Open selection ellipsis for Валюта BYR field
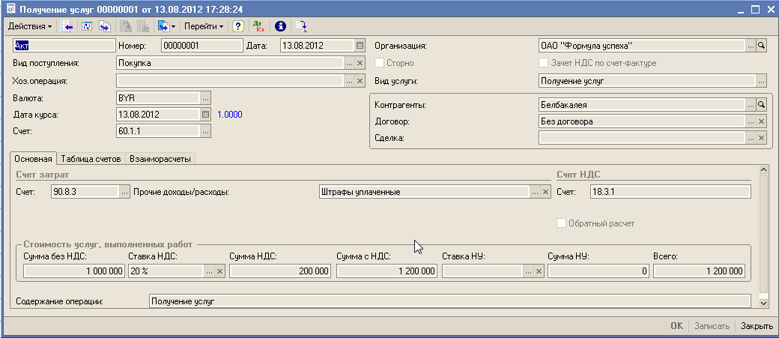 pos(206,97)
